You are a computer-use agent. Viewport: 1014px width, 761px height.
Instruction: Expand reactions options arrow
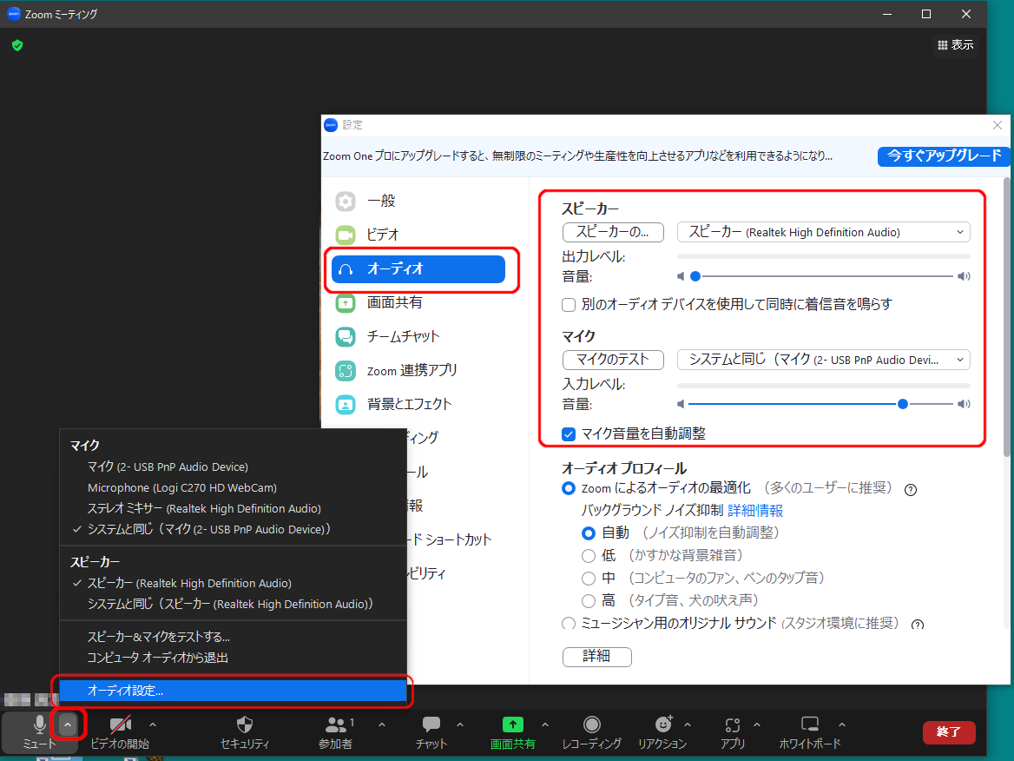click(688, 725)
